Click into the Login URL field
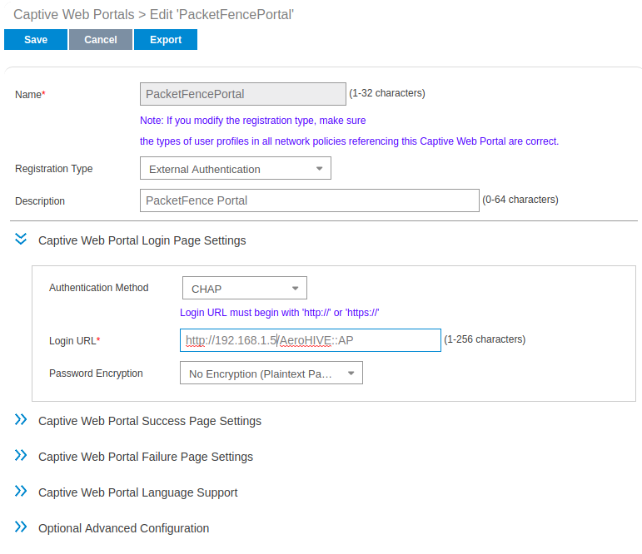This screenshot has height=554, width=642. [x=310, y=340]
